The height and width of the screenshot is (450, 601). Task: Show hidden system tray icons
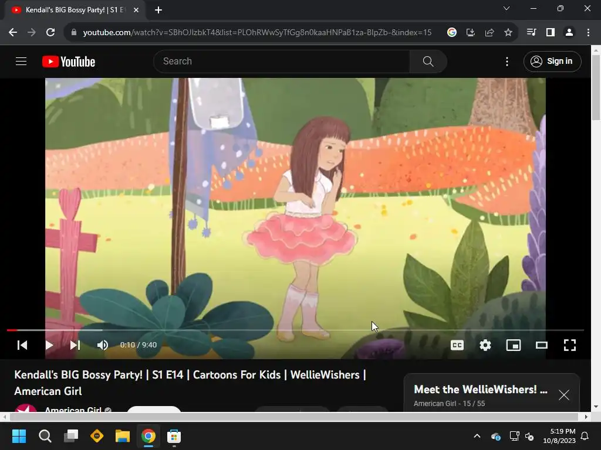(x=477, y=436)
